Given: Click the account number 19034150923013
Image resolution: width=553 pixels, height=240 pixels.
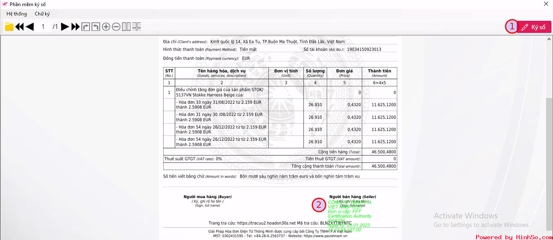Looking at the screenshot, I should [364, 50].
